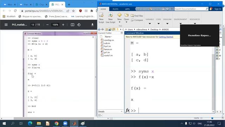225x127 pixels.
Task: Click the PDF page number field
Action: [x=33, y=25]
